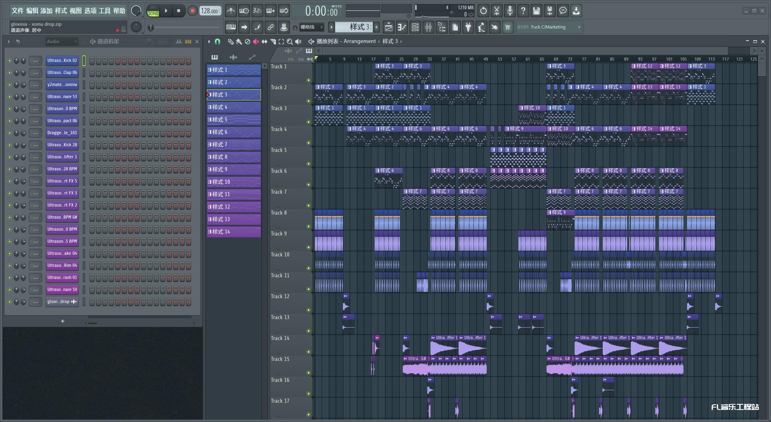Select the delete tool in playlist toolbar
771x422 pixels.
pyautogui.click(x=247, y=41)
